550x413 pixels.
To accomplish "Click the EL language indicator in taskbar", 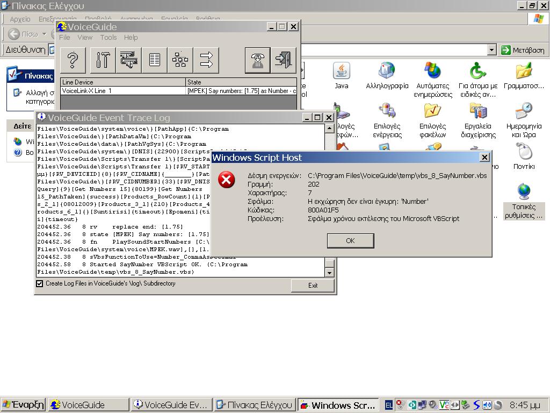I will pos(389,405).
